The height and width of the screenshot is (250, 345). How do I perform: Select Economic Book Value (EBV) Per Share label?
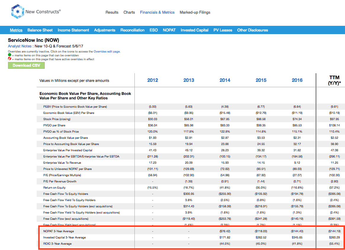point(69,113)
